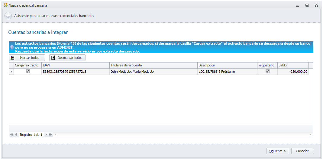323x160 pixels.
Task: Jump to first record navigator icon
Action: [x=11, y=135]
